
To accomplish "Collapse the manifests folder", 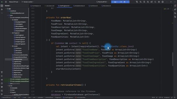I will (x=7, y=11).
